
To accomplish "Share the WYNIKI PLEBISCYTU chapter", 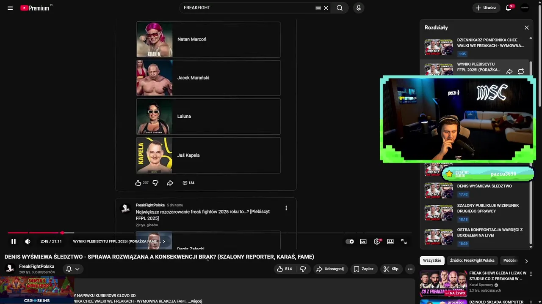I will (509, 72).
